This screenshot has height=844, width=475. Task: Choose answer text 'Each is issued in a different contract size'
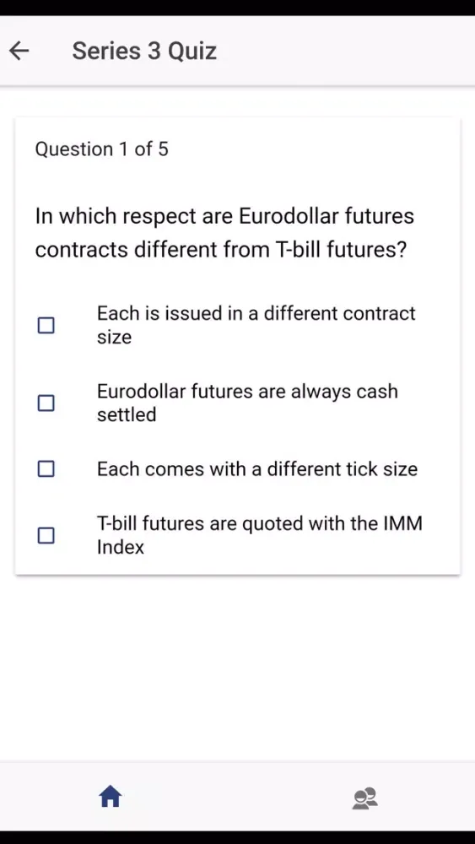coord(256,325)
